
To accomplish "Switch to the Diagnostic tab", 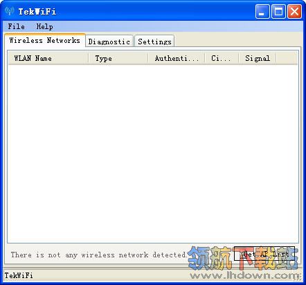I will 109,42.
